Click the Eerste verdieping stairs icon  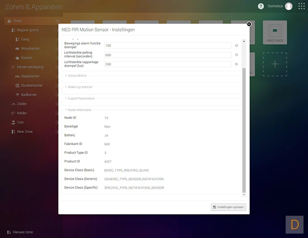(13, 67)
